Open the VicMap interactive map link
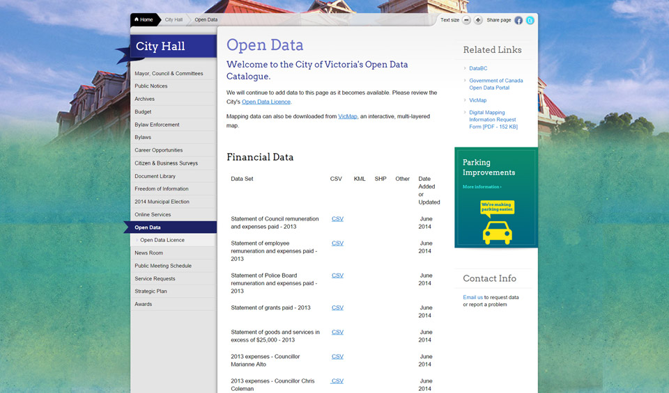The width and height of the screenshot is (669, 393). pos(347,117)
